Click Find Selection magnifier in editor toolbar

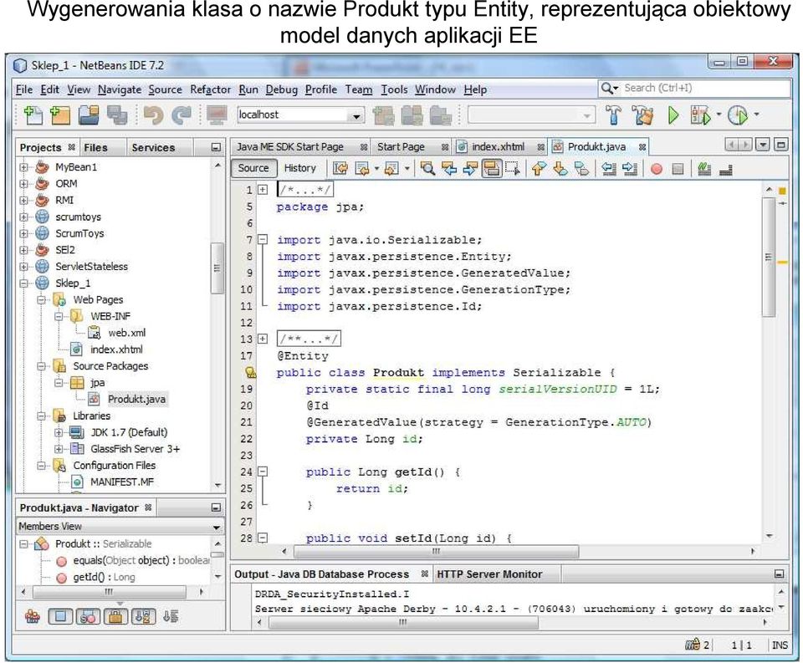(x=427, y=168)
